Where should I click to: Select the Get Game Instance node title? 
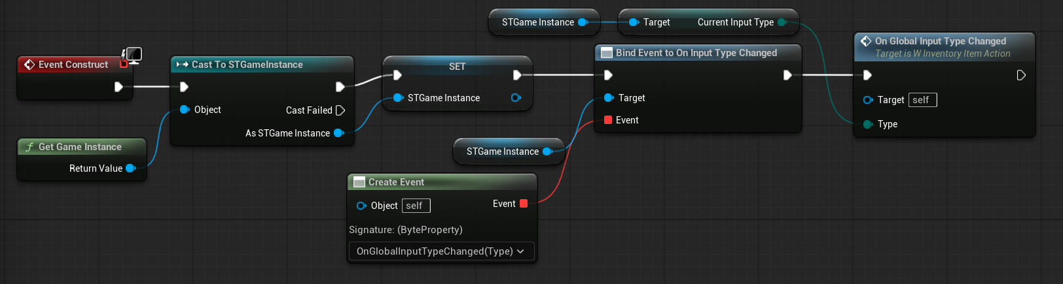80,147
